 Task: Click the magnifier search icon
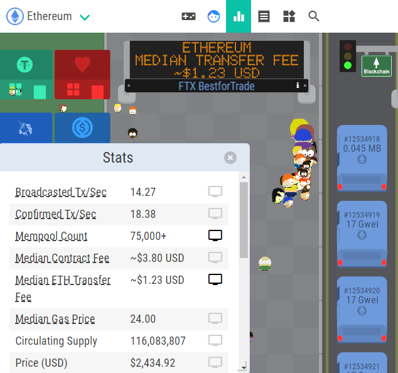click(314, 16)
